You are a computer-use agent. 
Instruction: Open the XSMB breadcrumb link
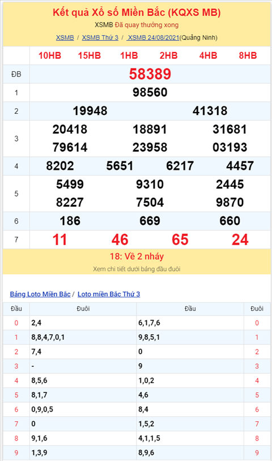(x=65, y=37)
